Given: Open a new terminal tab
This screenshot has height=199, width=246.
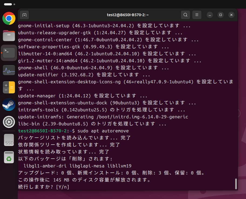Looking at the screenshot, I should 24,15.
